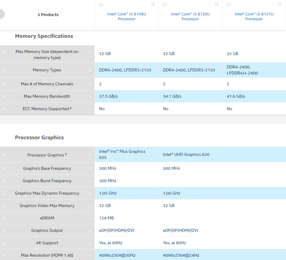Screen dimensions: 286x260
Task: Click the i3-8109U column drag handle icon
Action: pyautogui.click(x=101, y=5)
